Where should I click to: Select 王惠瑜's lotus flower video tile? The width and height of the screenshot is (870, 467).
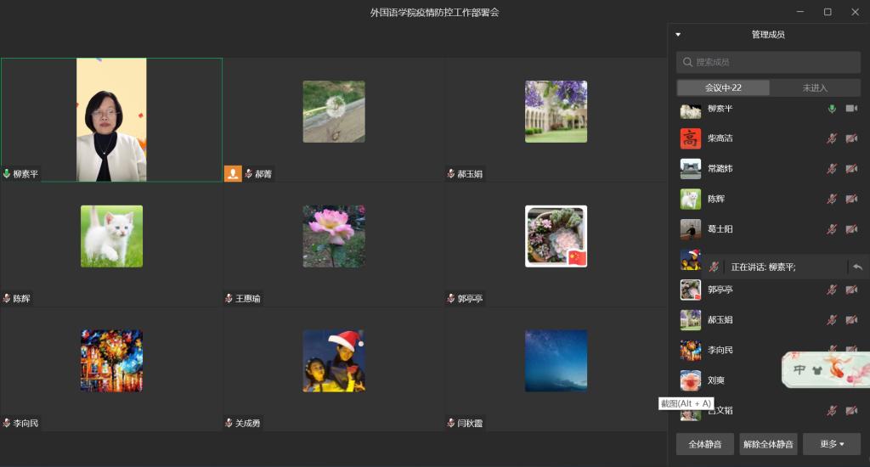334,236
